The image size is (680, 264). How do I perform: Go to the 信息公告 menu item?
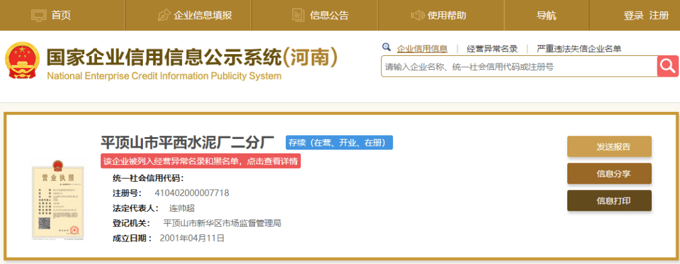329,16
